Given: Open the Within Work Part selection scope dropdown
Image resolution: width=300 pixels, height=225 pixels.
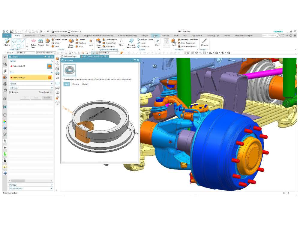Looking at the screenshot, I should click(46, 53).
